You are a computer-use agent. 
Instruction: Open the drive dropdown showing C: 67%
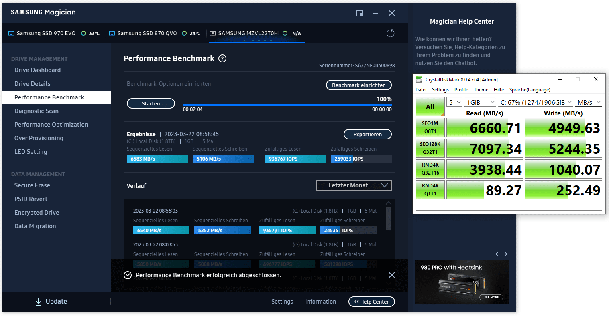point(536,102)
